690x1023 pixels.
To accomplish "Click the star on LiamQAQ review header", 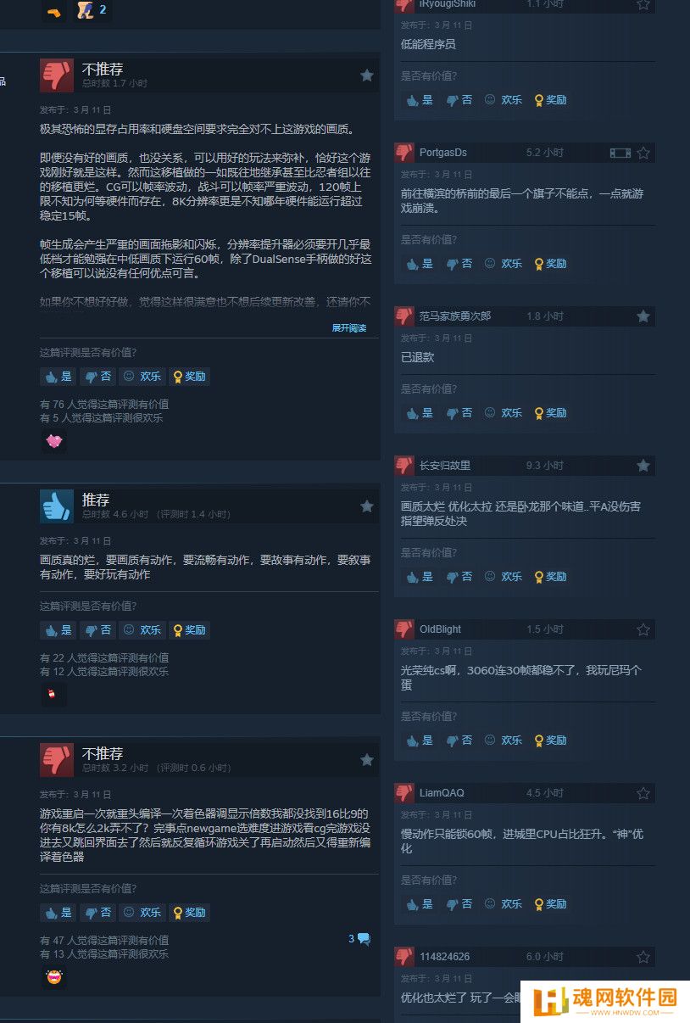I will [x=643, y=793].
